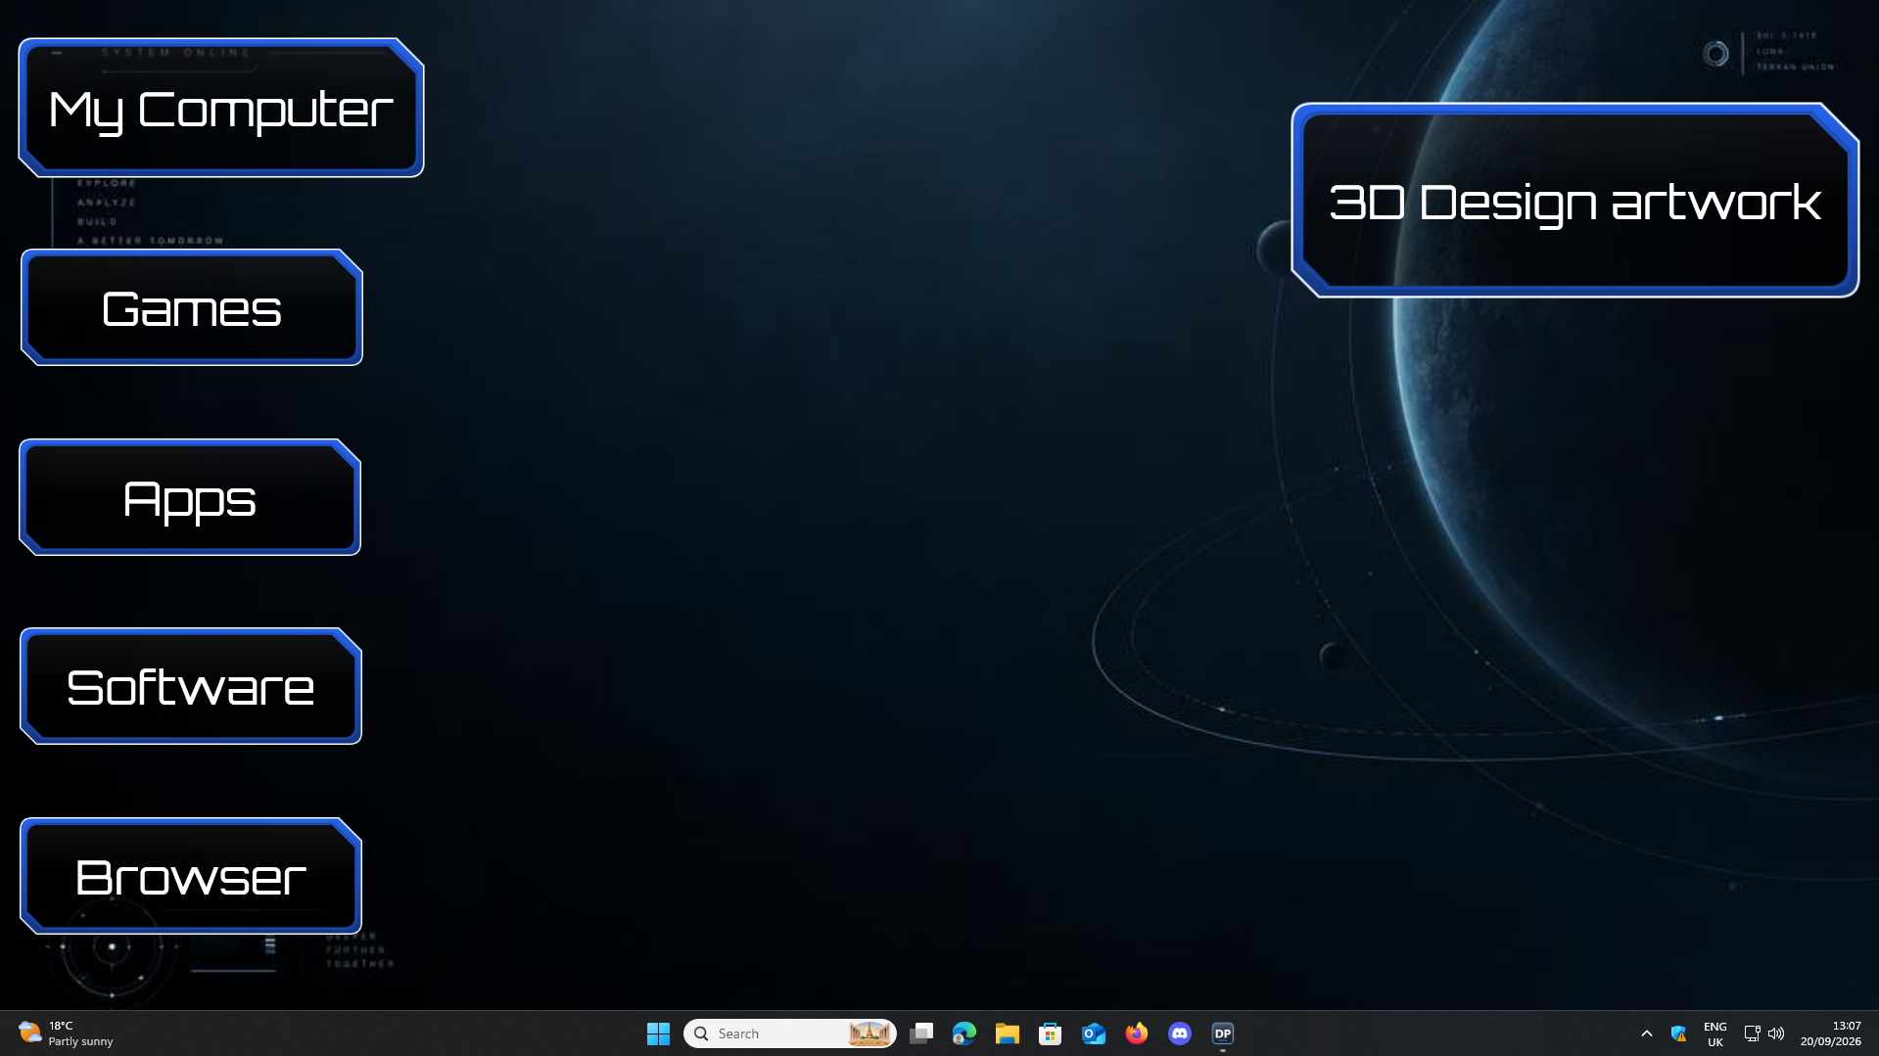Open the clock and date 13:07 panel

[x=1830, y=1033]
